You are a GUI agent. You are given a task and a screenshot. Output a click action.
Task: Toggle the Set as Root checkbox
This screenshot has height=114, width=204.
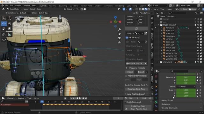click(x=127, y=38)
